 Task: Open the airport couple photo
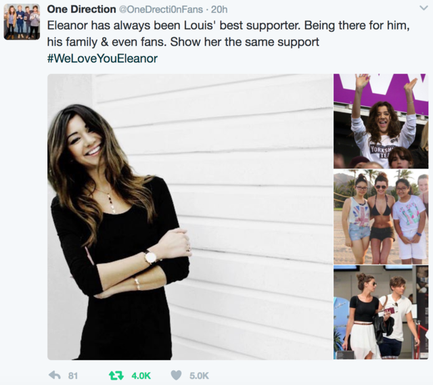point(381,313)
